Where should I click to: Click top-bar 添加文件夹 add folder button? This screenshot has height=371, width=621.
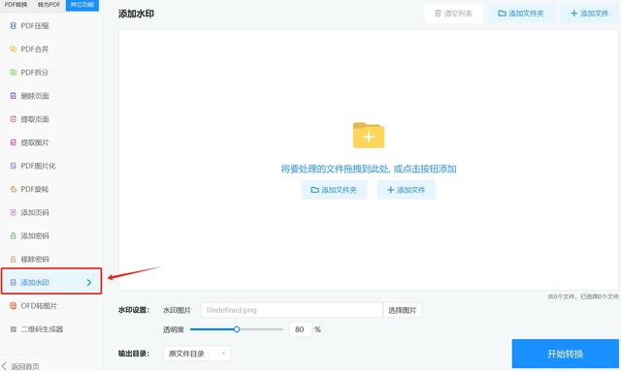coord(521,14)
